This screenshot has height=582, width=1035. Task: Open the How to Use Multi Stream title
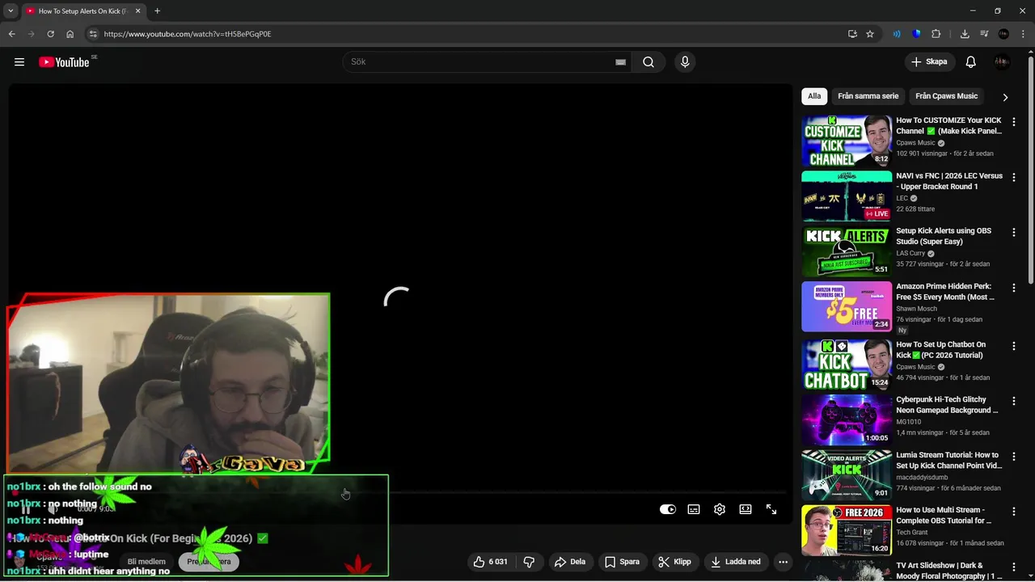click(944, 515)
